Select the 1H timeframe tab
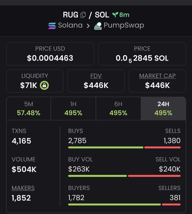 click(x=73, y=109)
